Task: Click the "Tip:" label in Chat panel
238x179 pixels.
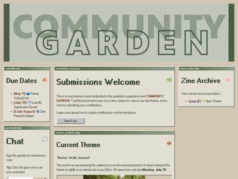Action: pyautogui.click(x=9, y=168)
